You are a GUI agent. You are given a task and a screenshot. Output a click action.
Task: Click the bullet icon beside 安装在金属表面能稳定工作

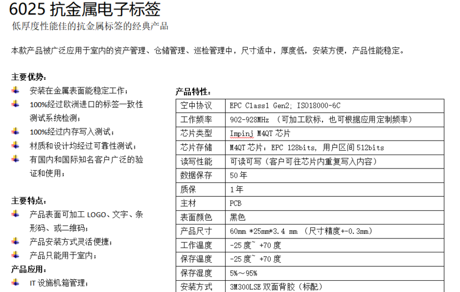coord(16,90)
